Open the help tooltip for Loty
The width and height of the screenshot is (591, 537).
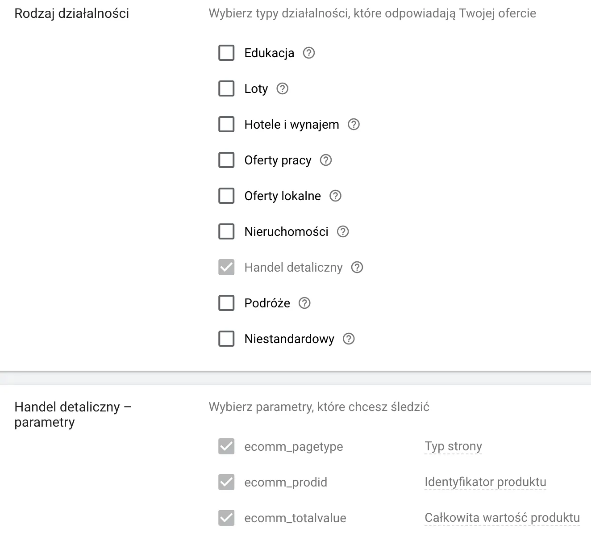pos(283,89)
